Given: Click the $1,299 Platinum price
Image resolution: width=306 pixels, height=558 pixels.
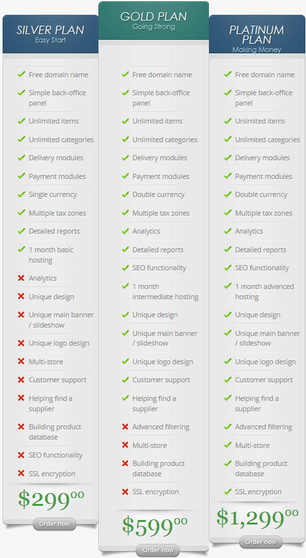Looking at the screenshot, I should click(257, 517).
